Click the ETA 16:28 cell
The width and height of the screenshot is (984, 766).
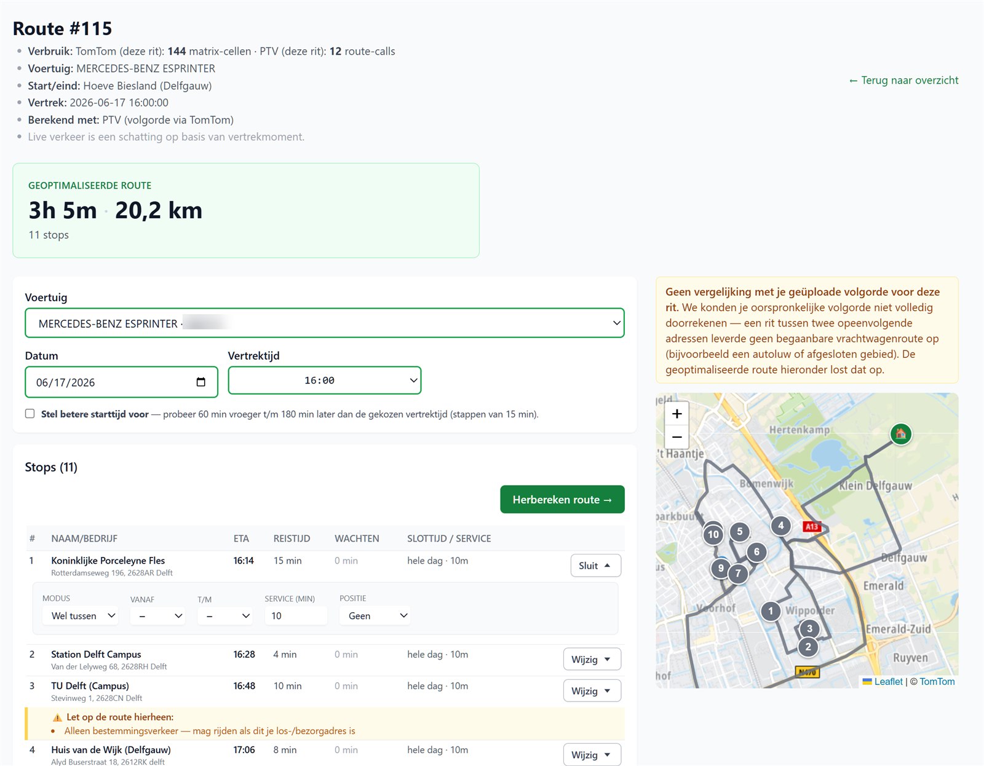[244, 654]
